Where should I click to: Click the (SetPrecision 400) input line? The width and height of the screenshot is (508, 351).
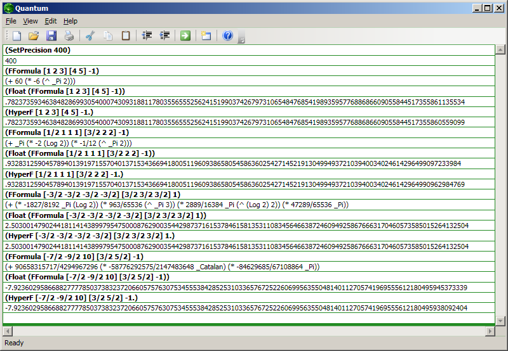click(x=37, y=50)
